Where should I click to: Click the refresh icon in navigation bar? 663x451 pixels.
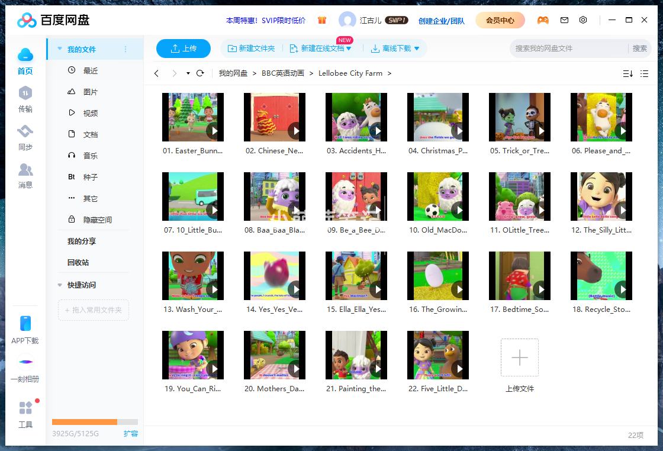tap(200, 73)
